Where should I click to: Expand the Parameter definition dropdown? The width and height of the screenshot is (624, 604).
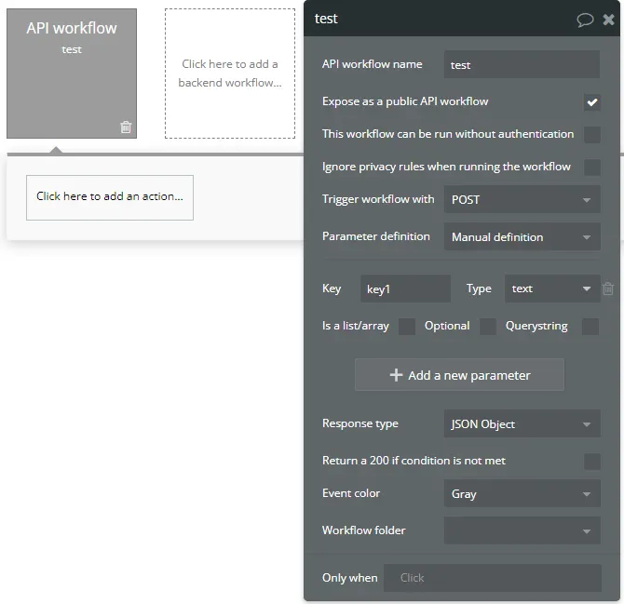[x=522, y=237]
